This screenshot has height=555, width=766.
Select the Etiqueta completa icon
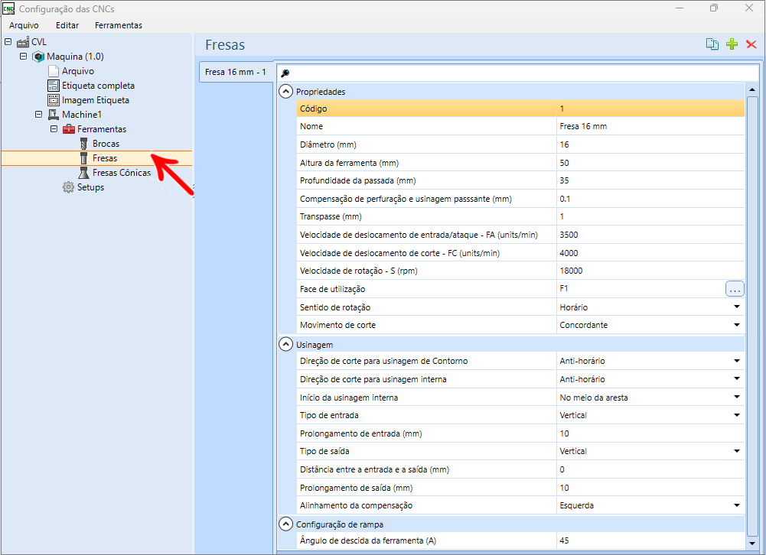[x=54, y=86]
